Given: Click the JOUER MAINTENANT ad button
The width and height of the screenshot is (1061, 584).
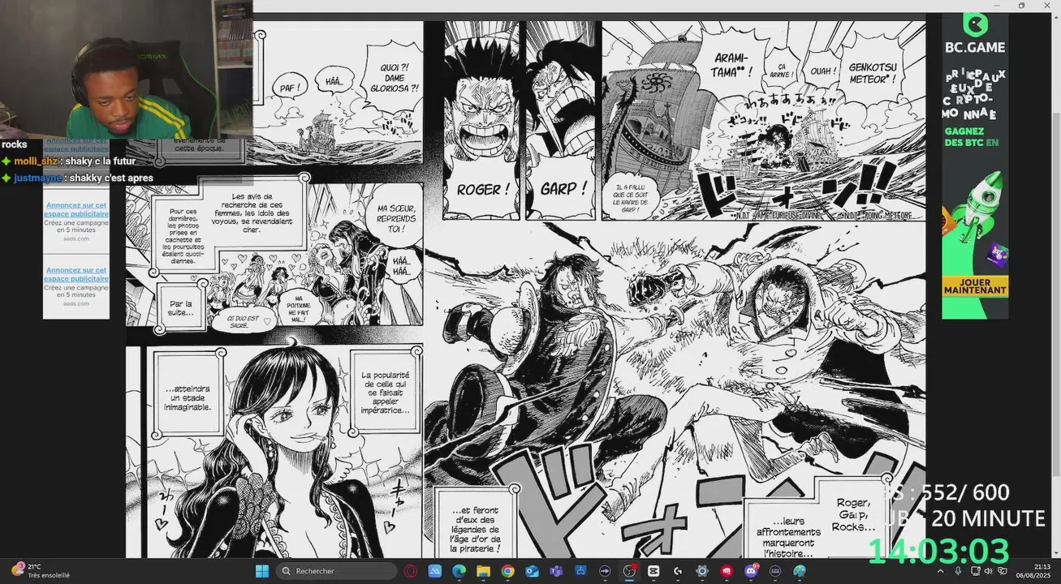Looking at the screenshot, I should (x=975, y=286).
